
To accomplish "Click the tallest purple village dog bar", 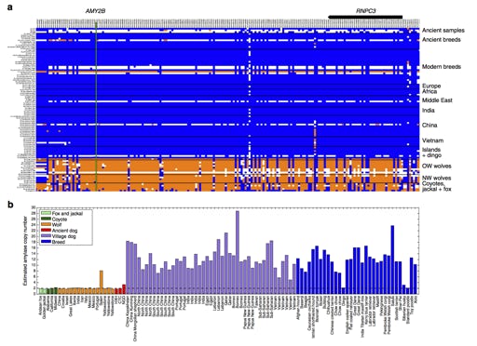I will click(x=238, y=252).
